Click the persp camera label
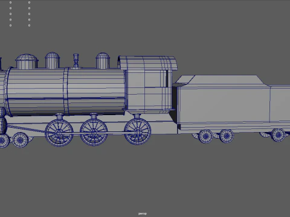 click(x=143, y=213)
